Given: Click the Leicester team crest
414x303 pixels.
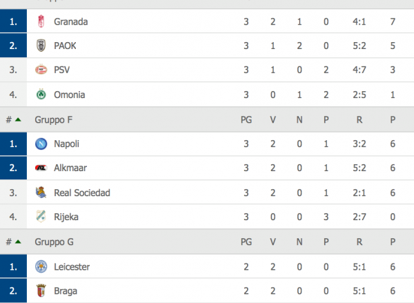Looking at the screenshot, I should tap(41, 266).
